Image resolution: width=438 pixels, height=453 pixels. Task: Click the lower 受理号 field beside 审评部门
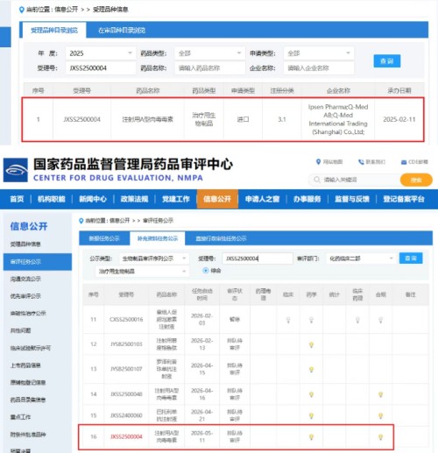(258, 258)
